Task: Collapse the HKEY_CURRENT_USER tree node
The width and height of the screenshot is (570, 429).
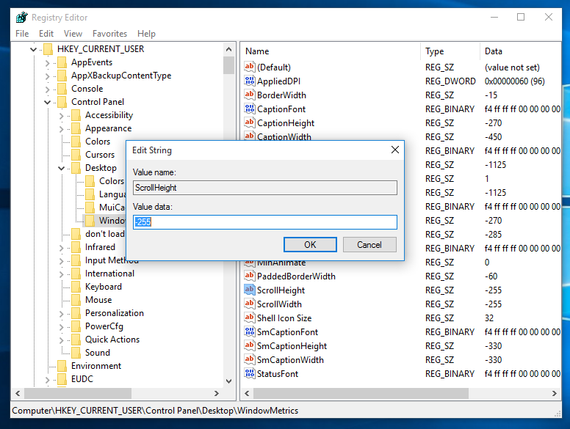Action: (34, 49)
